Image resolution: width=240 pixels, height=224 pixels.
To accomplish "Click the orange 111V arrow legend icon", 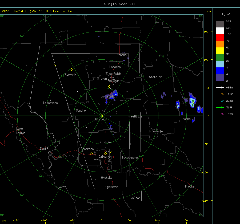I will pyautogui.click(x=220, y=94).
